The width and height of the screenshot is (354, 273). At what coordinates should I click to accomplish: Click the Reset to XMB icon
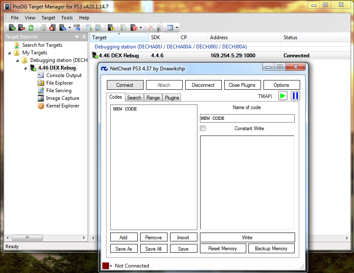(x=77, y=27)
